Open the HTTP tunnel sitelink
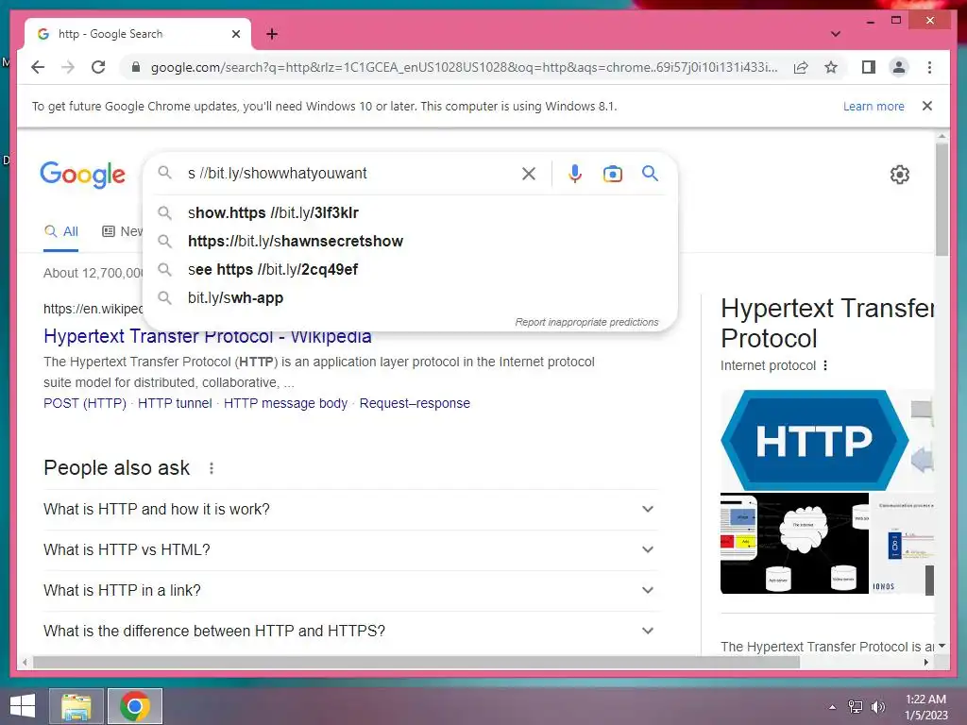The height and width of the screenshot is (725, 967). coord(175,403)
